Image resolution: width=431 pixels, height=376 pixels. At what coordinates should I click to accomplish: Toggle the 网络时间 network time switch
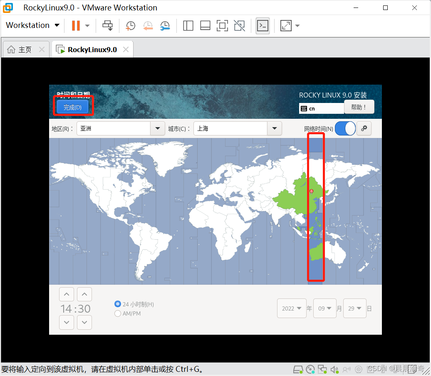(x=345, y=128)
